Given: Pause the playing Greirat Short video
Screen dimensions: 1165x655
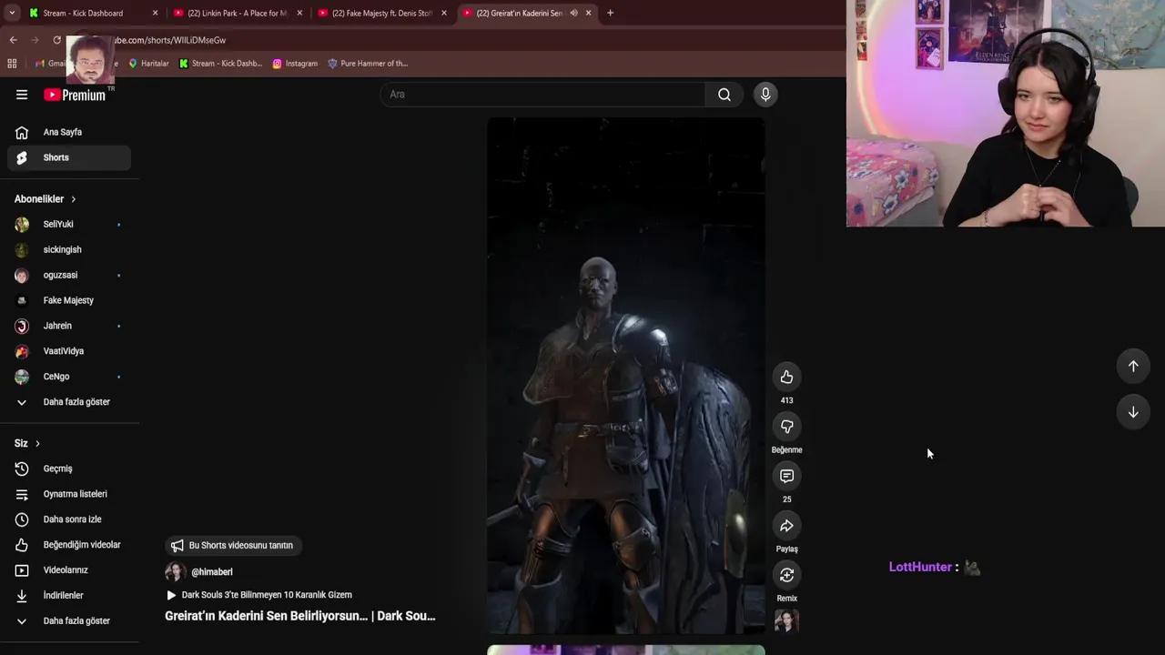Looking at the screenshot, I should 625,375.
